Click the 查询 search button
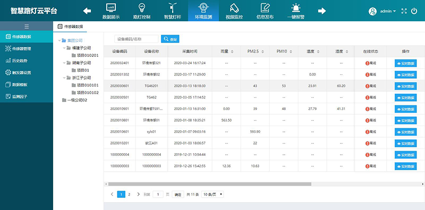 click(x=170, y=39)
